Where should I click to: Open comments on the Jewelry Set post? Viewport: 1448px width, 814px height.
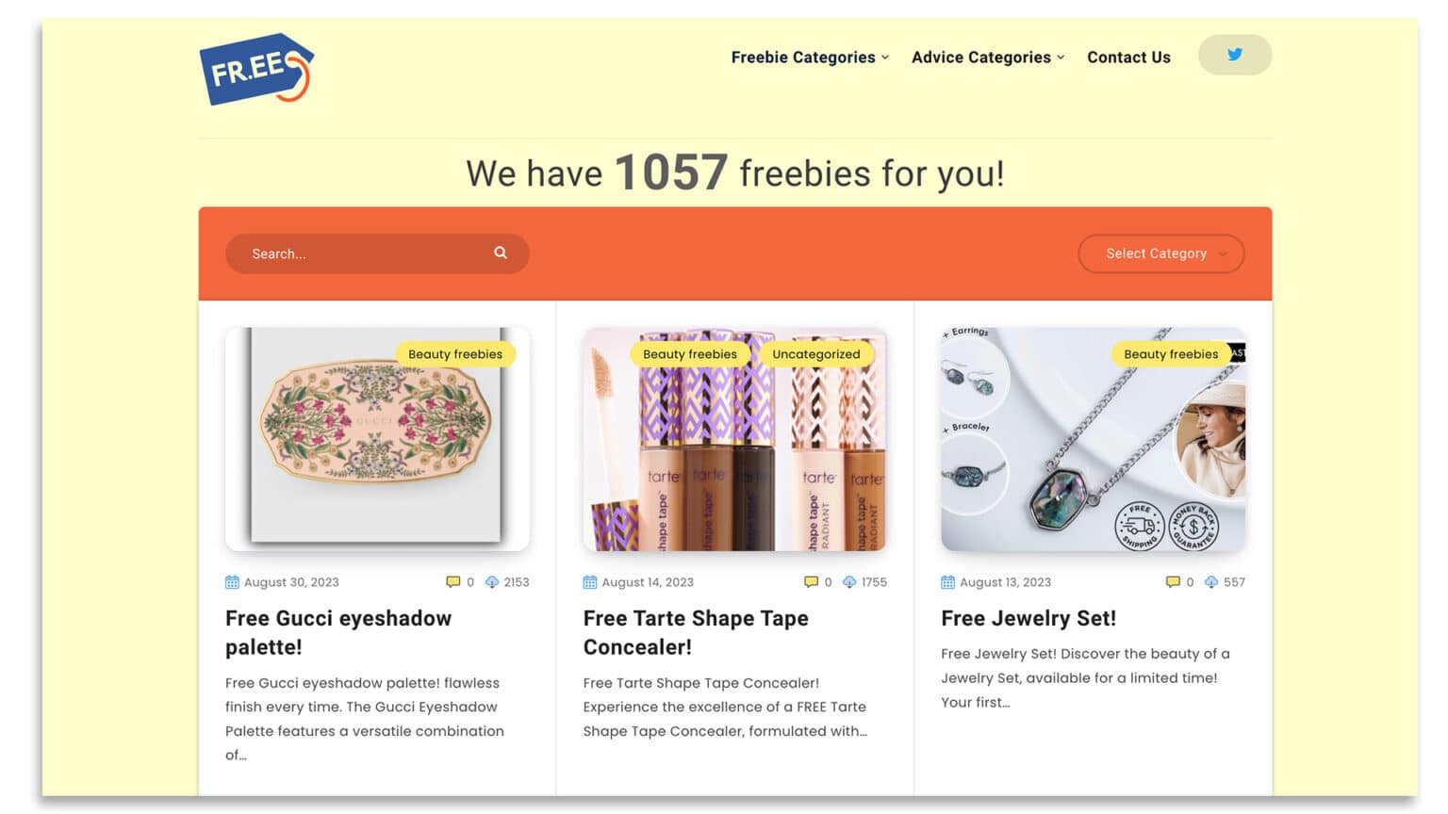coord(1173,581)
